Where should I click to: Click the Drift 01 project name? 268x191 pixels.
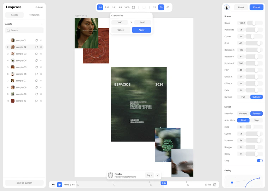tap(39, 7)
